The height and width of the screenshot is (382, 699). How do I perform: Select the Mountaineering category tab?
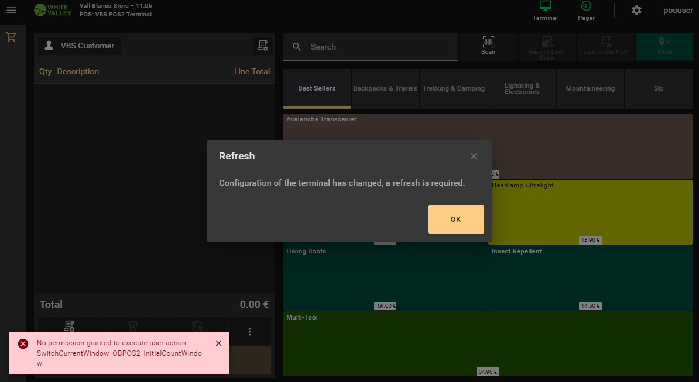click(590, 89)
